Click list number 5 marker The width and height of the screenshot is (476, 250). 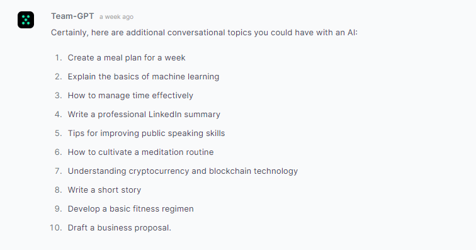coord(59,133)
